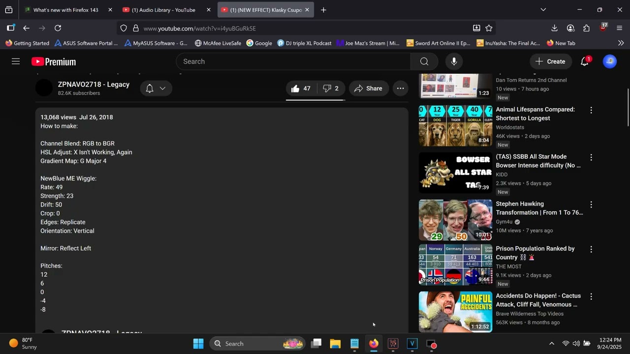Click Firefox icon in taskbar
This screenshot has width=630, height=354.
(x=374, y=344)
